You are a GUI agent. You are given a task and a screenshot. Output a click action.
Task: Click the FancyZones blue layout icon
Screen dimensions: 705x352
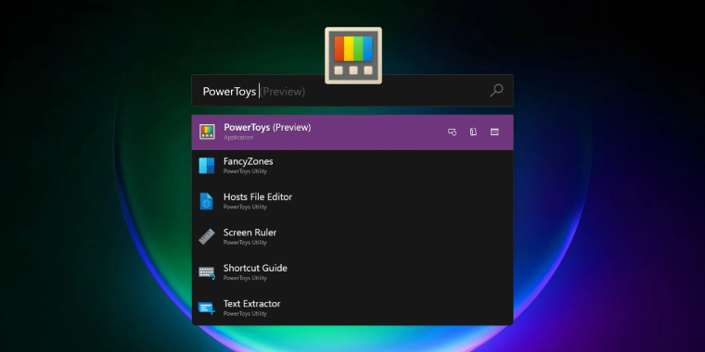207,166
